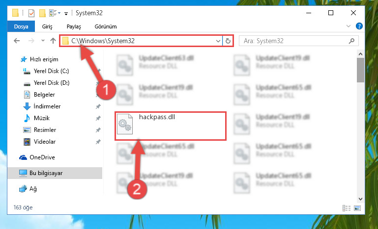Open the Dosya menu
The width and height of the screenshot is (378, 229).
click(x=21, y=26)
